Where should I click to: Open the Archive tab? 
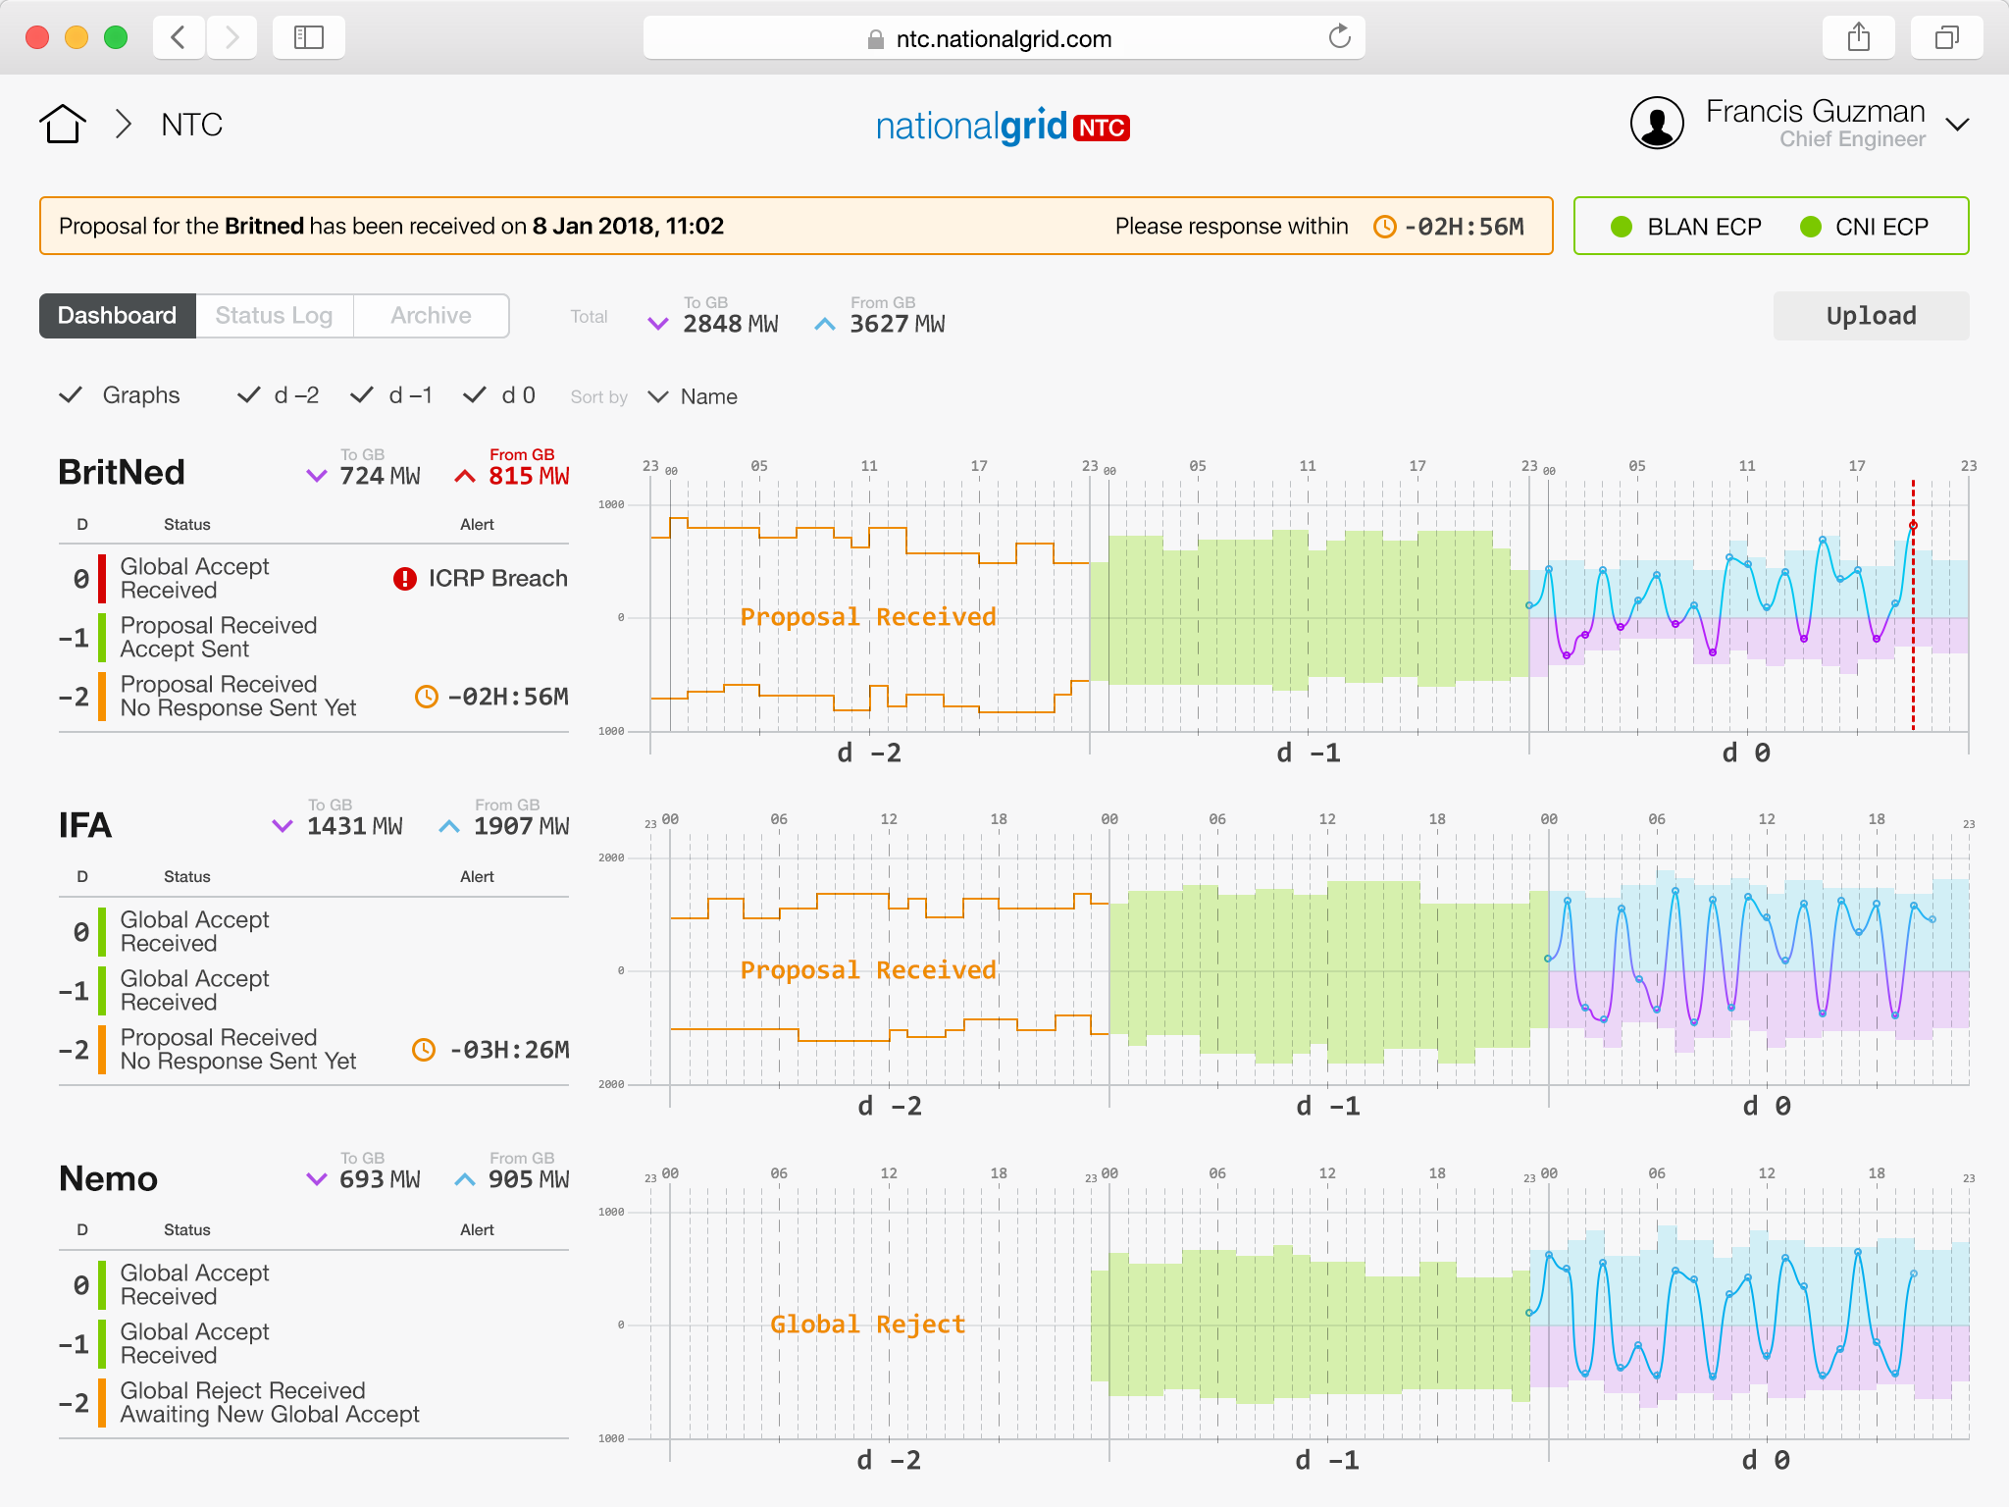431,316
